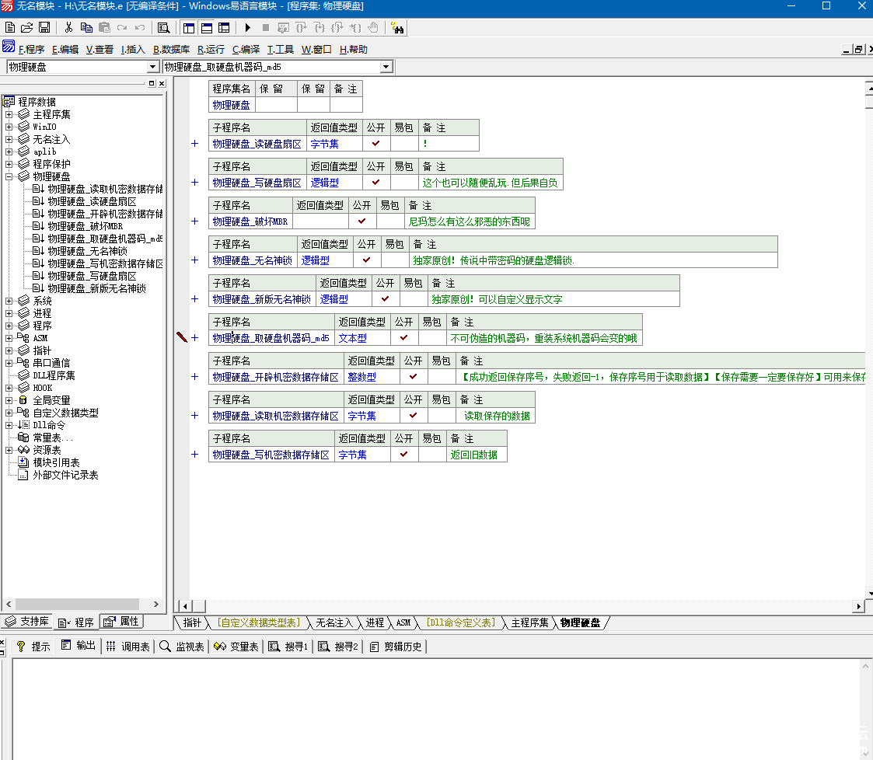The image size is (873, 760).
Task: Open the 剪辑历史 tab
Action: (396, 647)
